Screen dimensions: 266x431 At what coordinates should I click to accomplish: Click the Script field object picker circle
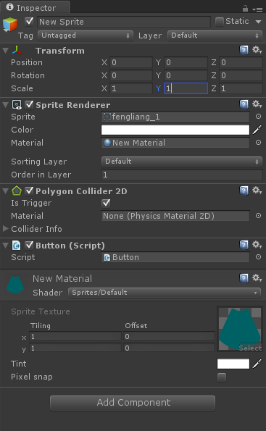coord(258,257)
